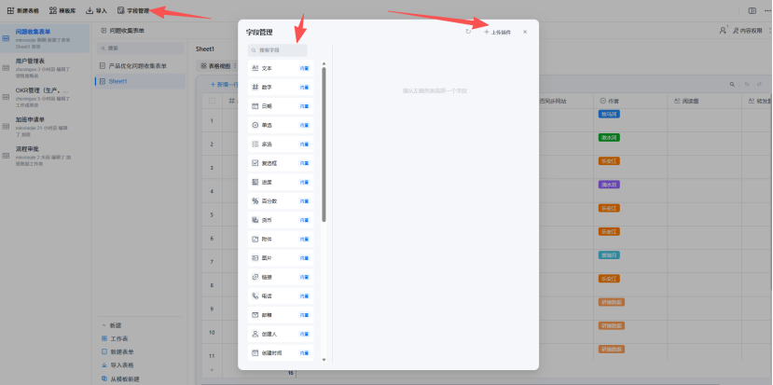The height and width of the screenshot is (385, 773).
Task: Switch to 表格视图 tab
Action: [x=216, y=65]
